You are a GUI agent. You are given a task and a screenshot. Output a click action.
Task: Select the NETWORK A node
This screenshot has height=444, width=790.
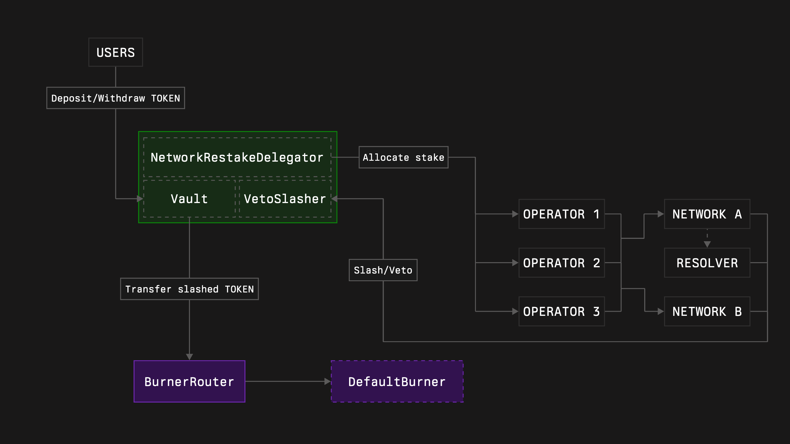707,214
